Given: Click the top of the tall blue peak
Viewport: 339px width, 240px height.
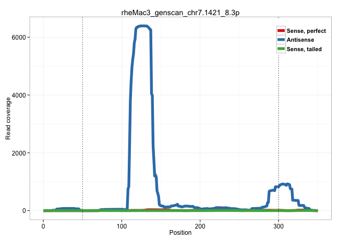Looking at the screenshot, I should [x=143, y=26].
